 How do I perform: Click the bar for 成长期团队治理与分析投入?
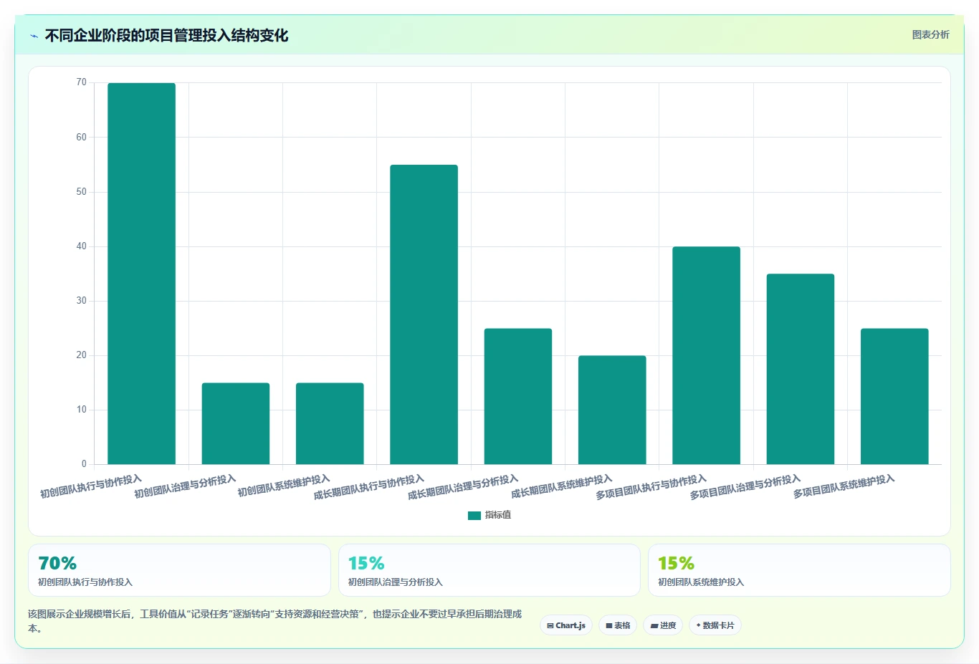pos(518,396)
